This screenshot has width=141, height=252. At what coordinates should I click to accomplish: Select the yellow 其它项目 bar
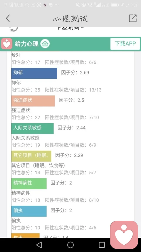(x=31, y=156)
